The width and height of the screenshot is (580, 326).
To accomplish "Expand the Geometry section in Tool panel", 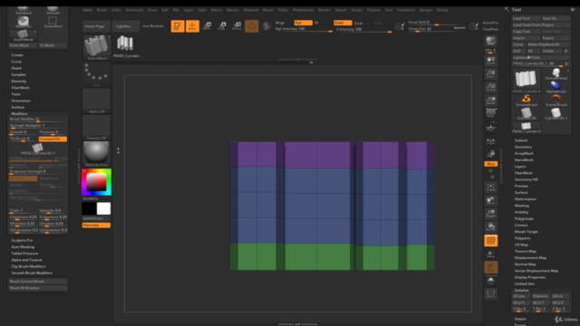I will pyautogui.click(x=523, y=147).
